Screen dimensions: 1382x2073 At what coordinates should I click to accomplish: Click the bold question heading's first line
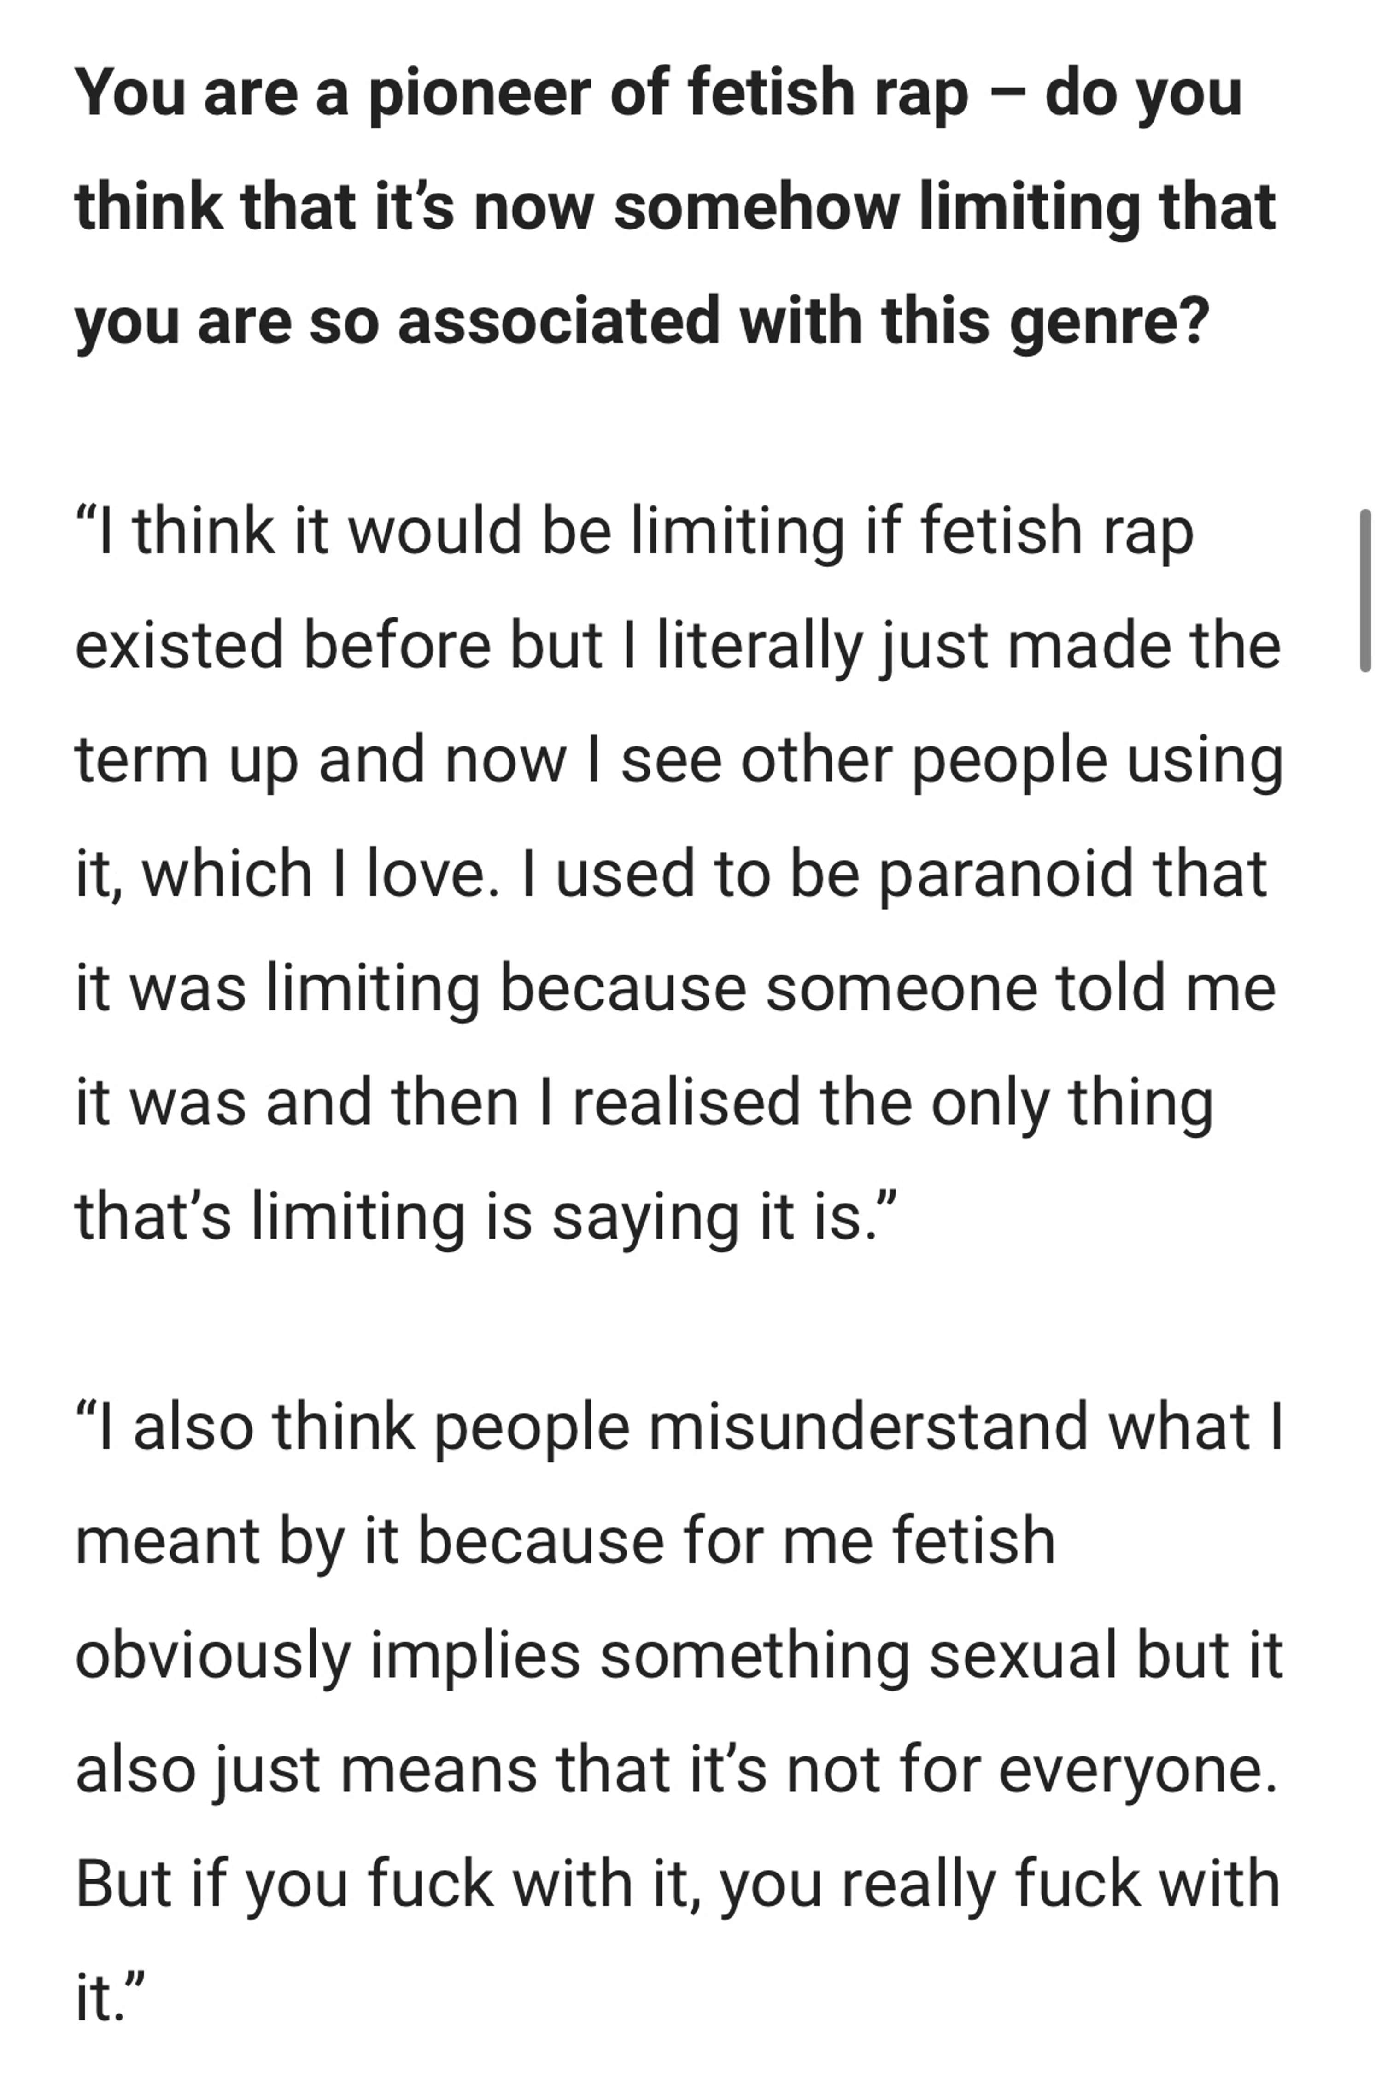[658, 92]
